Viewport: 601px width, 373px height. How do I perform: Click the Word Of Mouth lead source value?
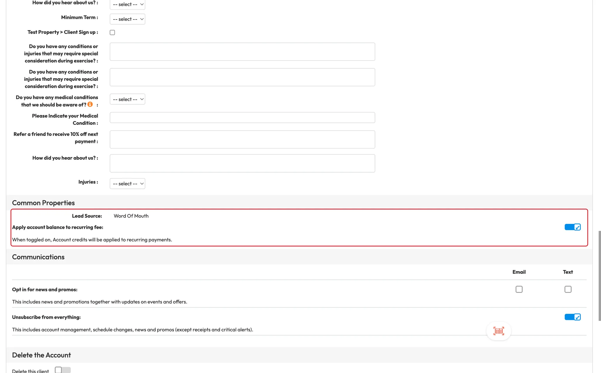click(x=131, y=216)
